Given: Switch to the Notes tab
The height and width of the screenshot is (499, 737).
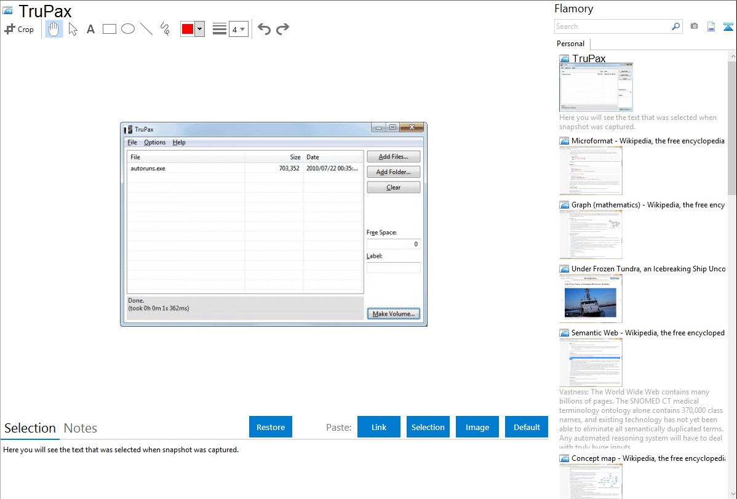Looking at the screenshot, I should click(81, 428).
